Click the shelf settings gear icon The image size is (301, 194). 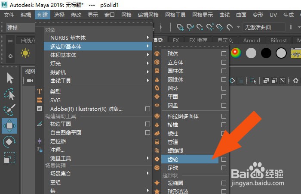(10, 56)
